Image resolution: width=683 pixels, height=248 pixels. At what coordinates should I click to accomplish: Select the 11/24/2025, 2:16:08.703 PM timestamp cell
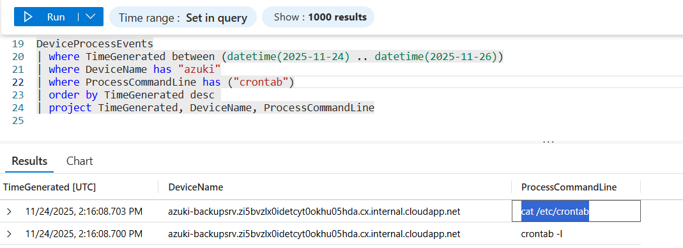(x=84, y=212)
